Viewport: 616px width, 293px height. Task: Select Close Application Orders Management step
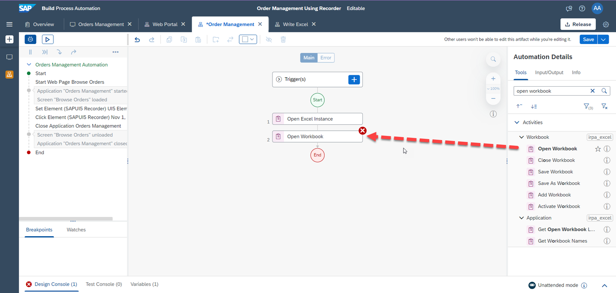[x=78, y=126]
